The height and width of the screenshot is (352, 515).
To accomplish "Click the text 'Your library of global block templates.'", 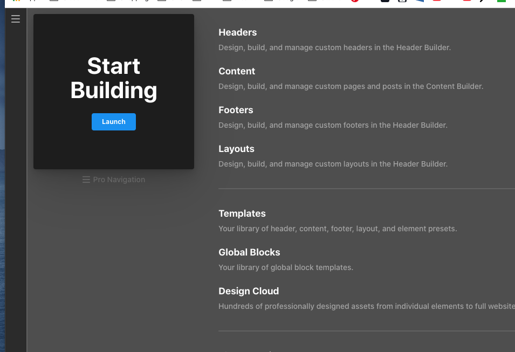I will [286, 267].
